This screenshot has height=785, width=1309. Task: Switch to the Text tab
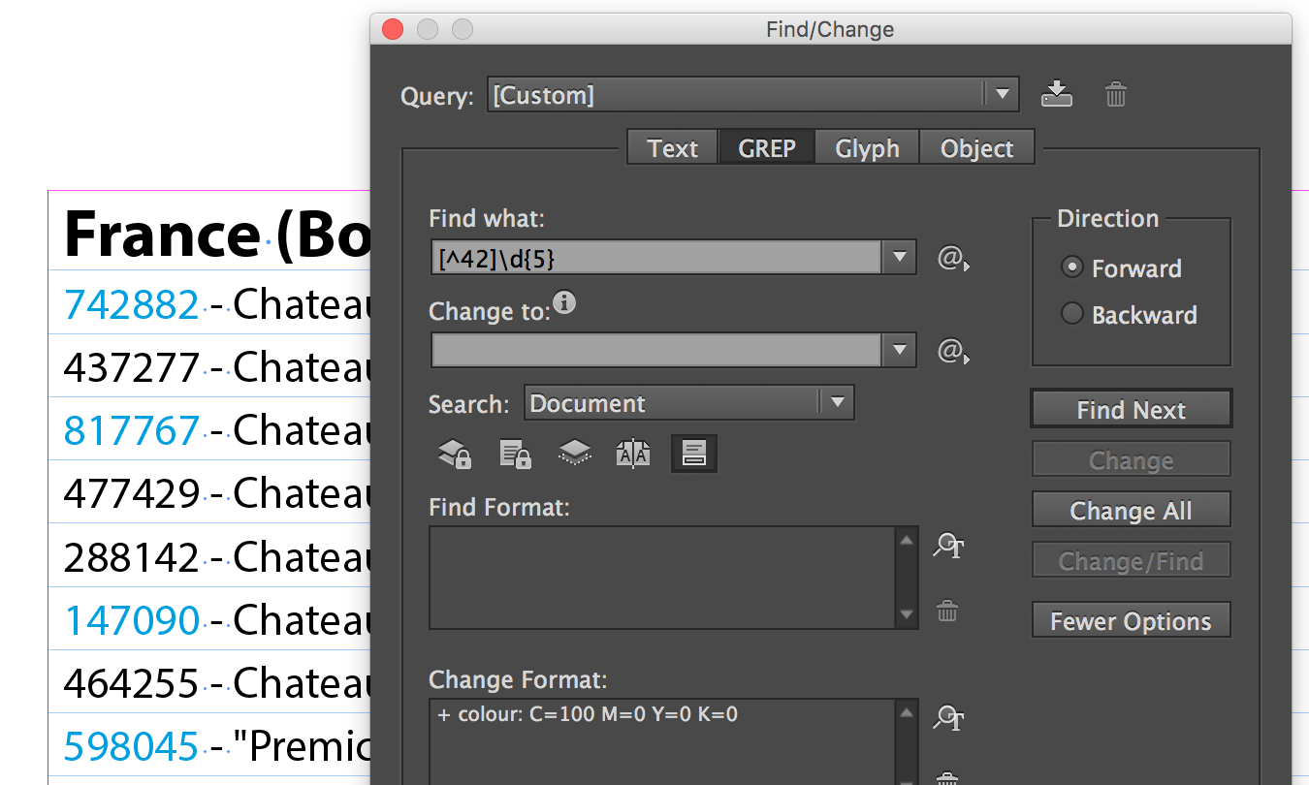[x=672, y=148]
